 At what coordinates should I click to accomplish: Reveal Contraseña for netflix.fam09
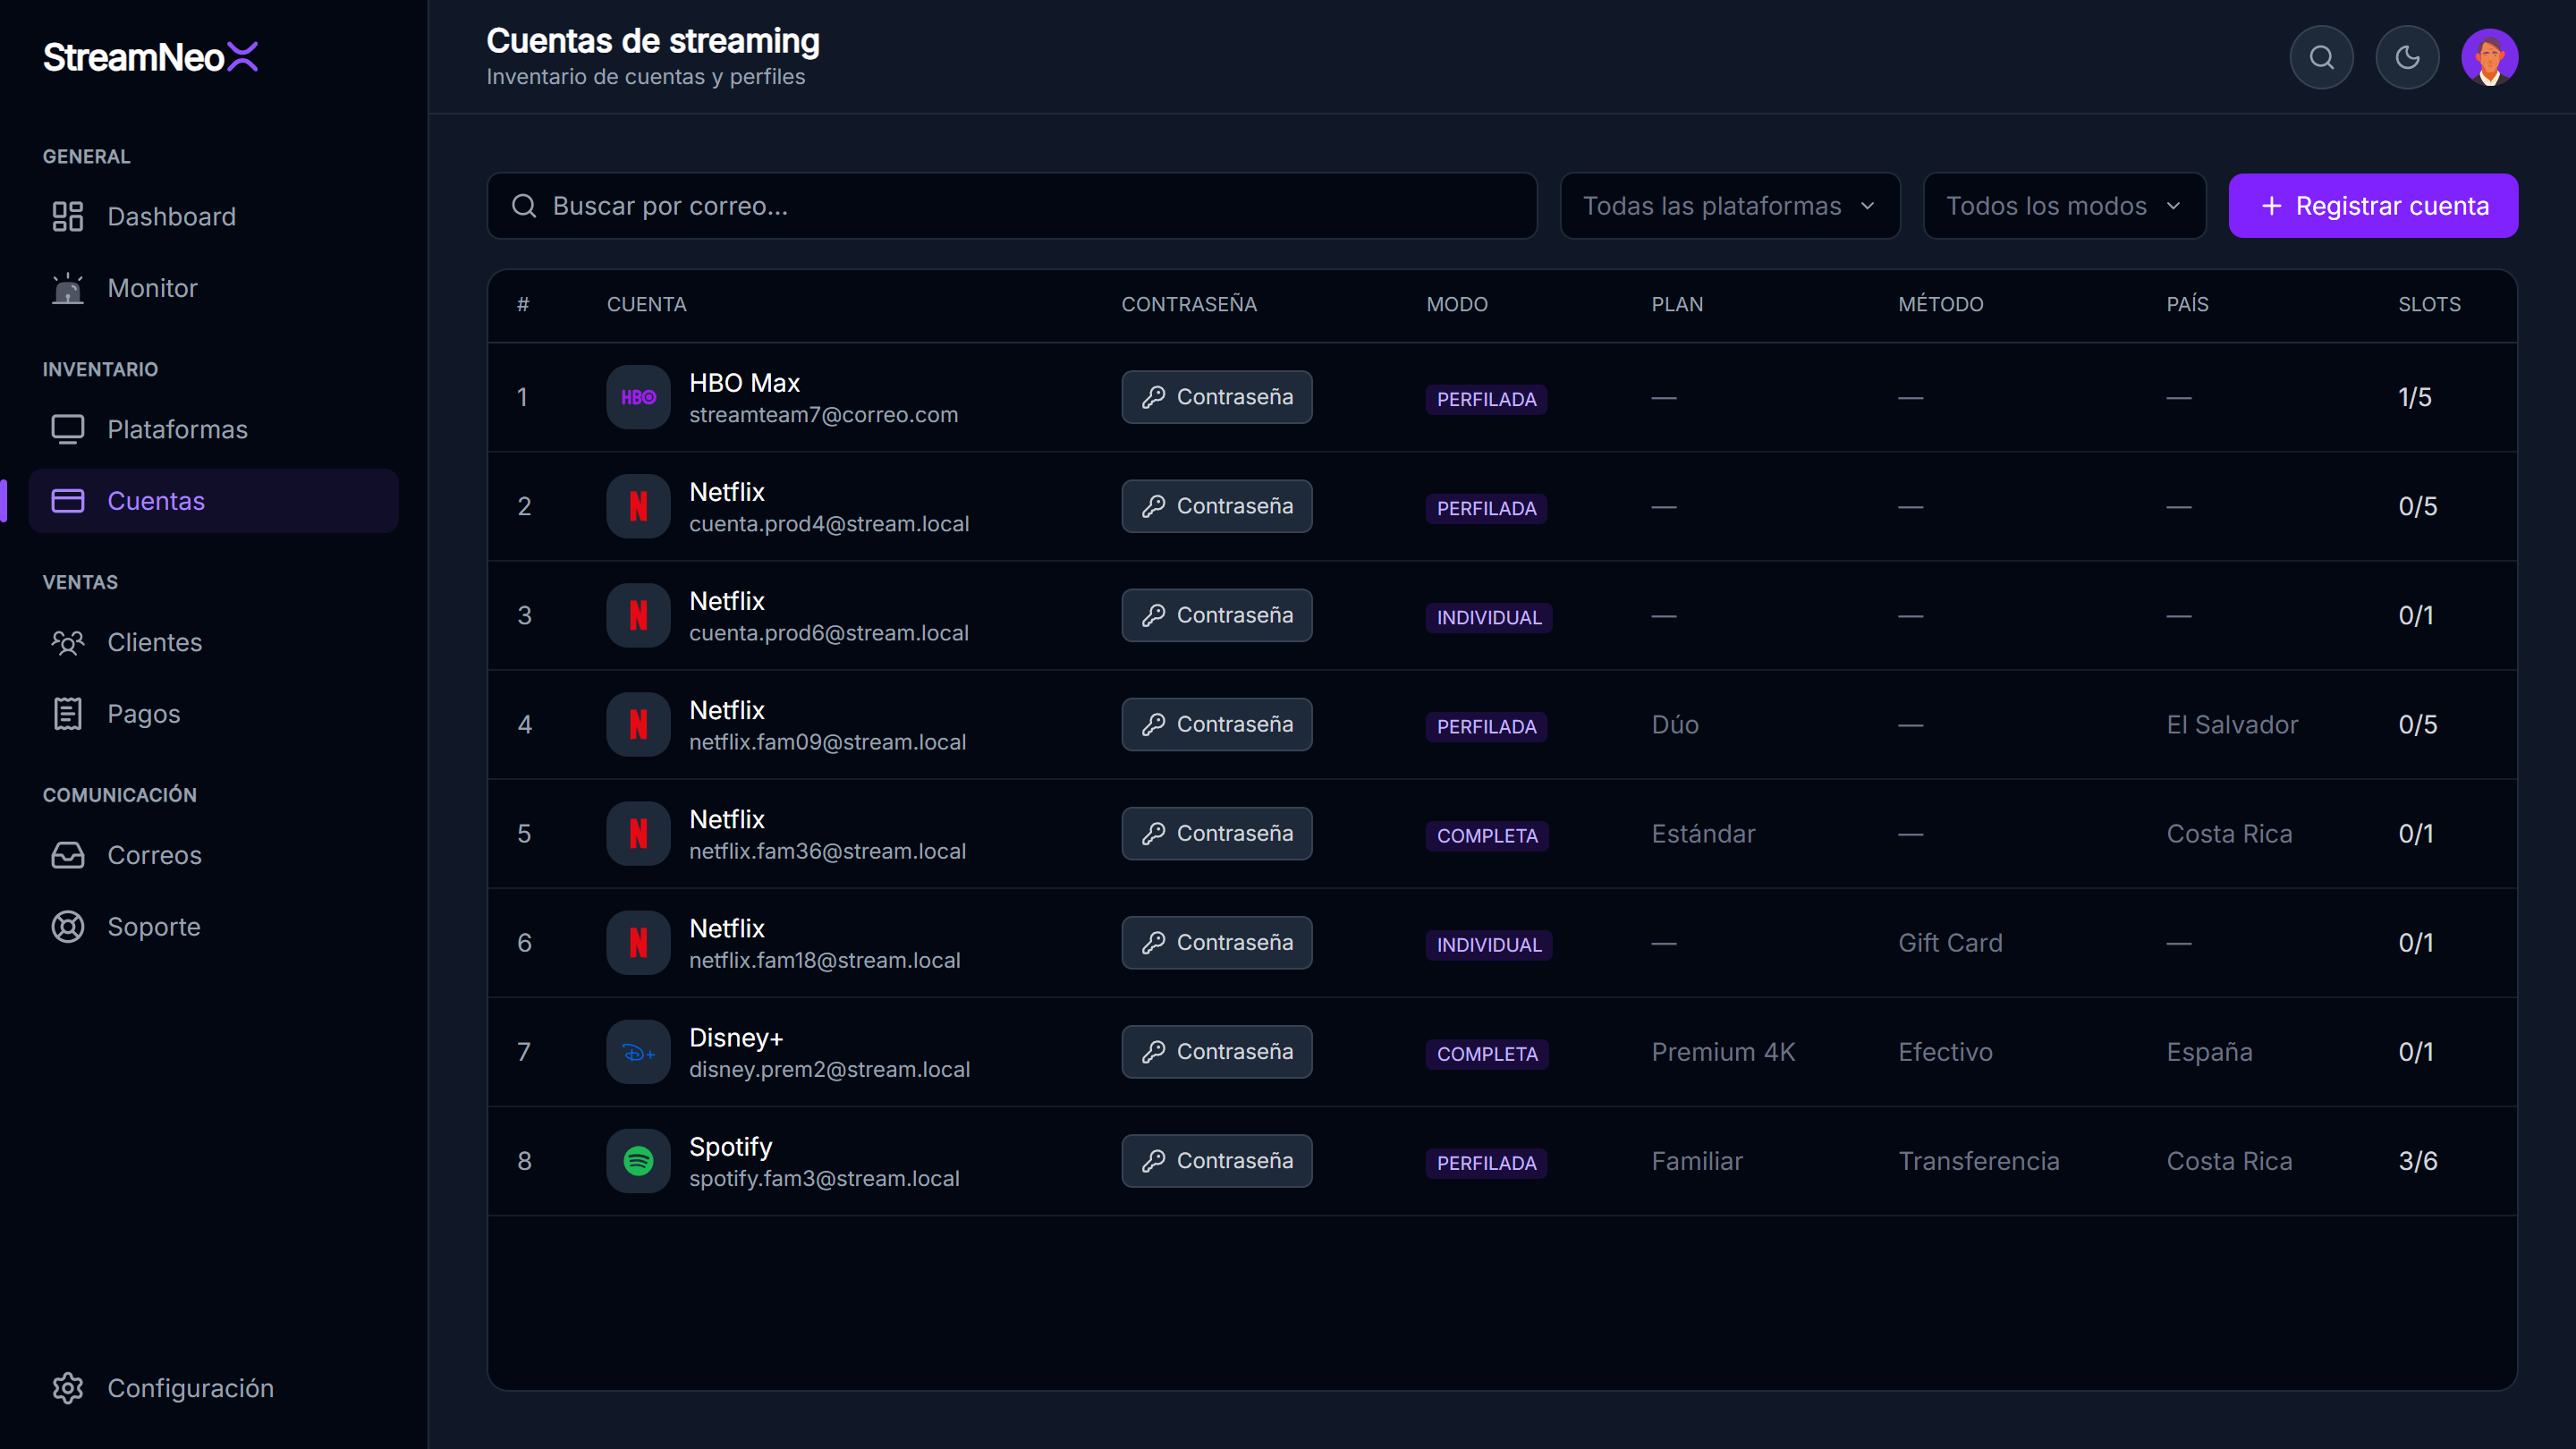[1216, 724]
